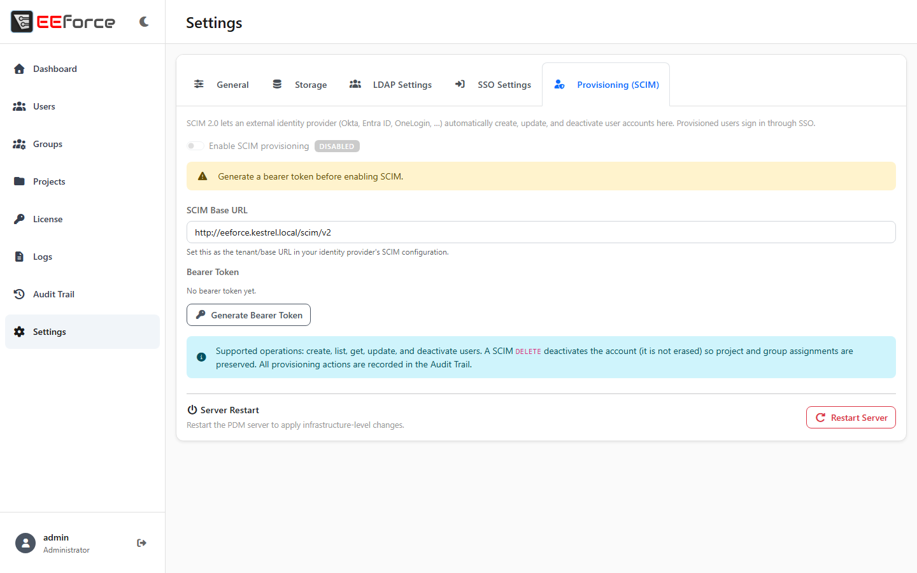Click the Storage database icon
The width and height of the screenshot is (917, 573).
[277, 84]
